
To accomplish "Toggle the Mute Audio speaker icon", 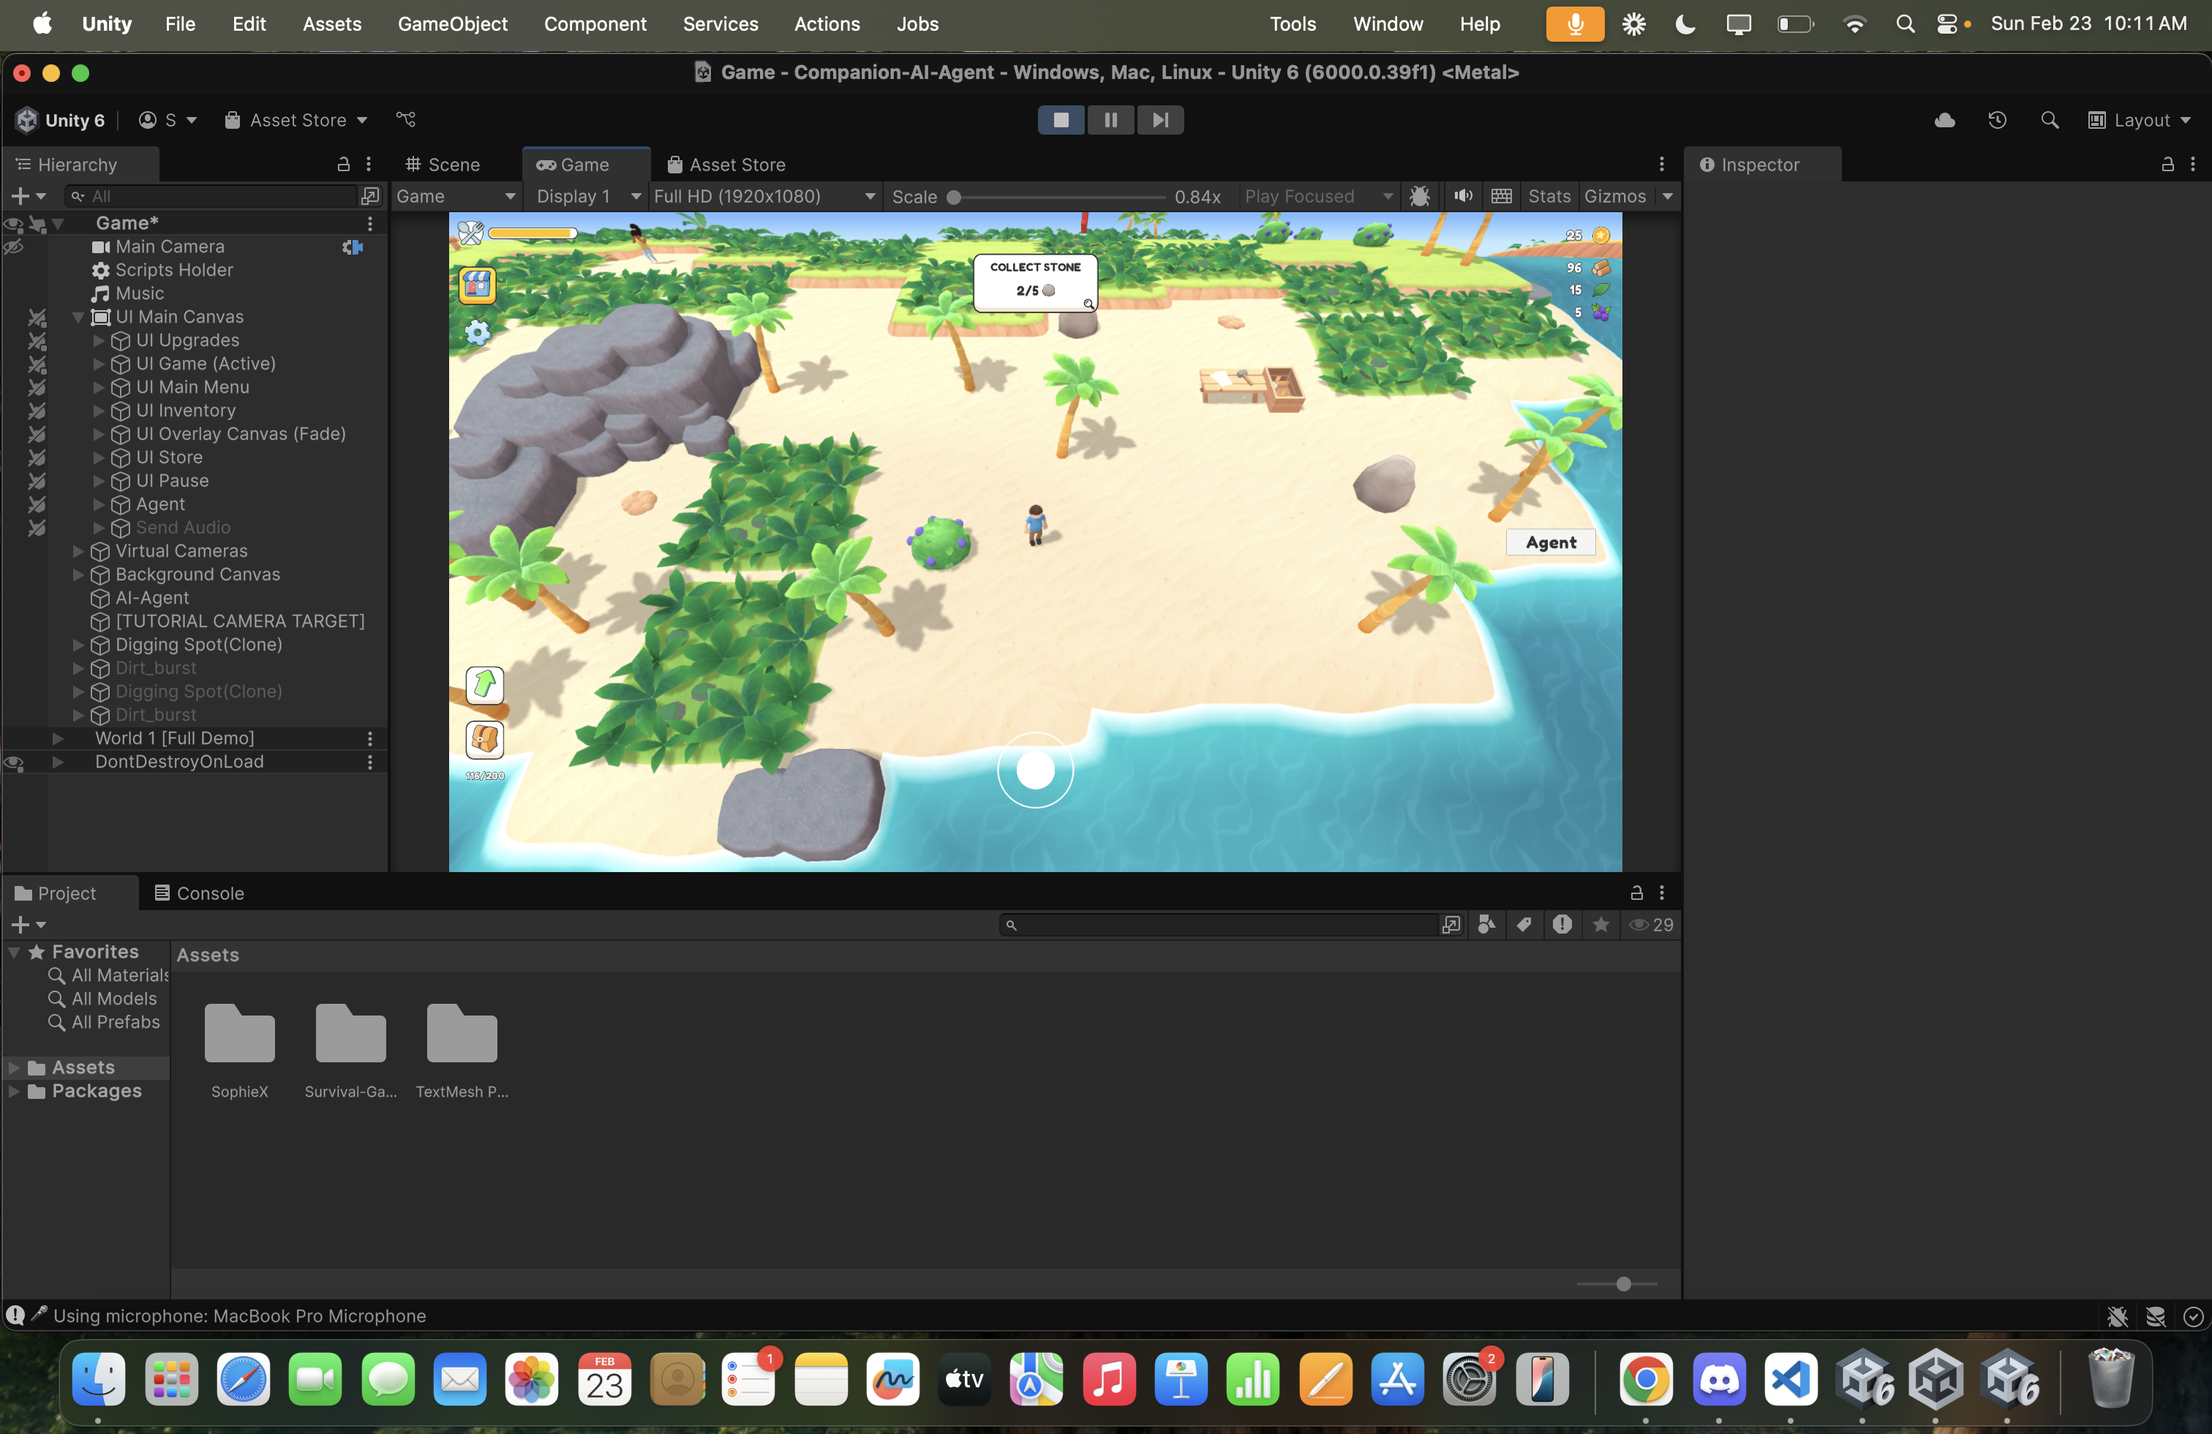I will pos(1463,196).
